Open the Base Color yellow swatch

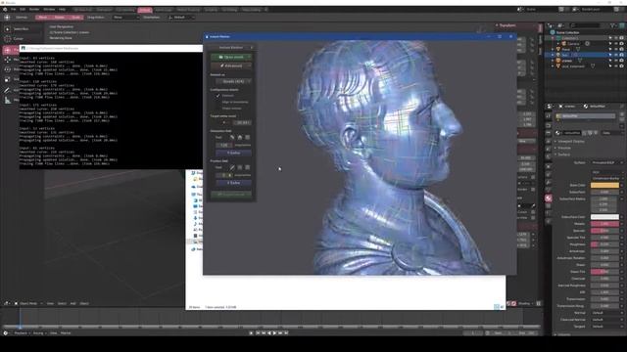click(x=604, y=185)
